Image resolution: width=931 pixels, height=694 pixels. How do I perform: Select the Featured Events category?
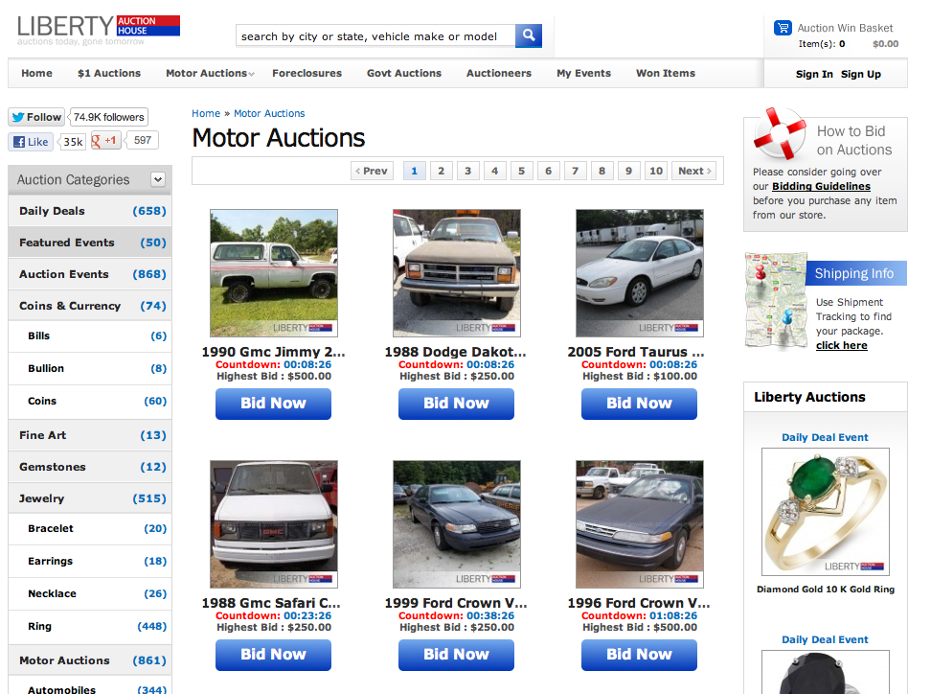tap(90, 243)
